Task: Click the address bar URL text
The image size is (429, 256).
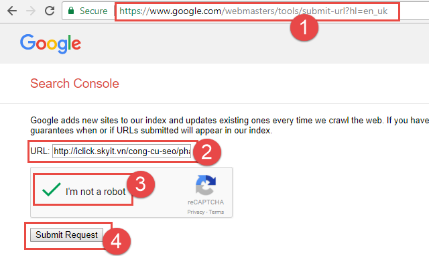Action: click(253, 11)
